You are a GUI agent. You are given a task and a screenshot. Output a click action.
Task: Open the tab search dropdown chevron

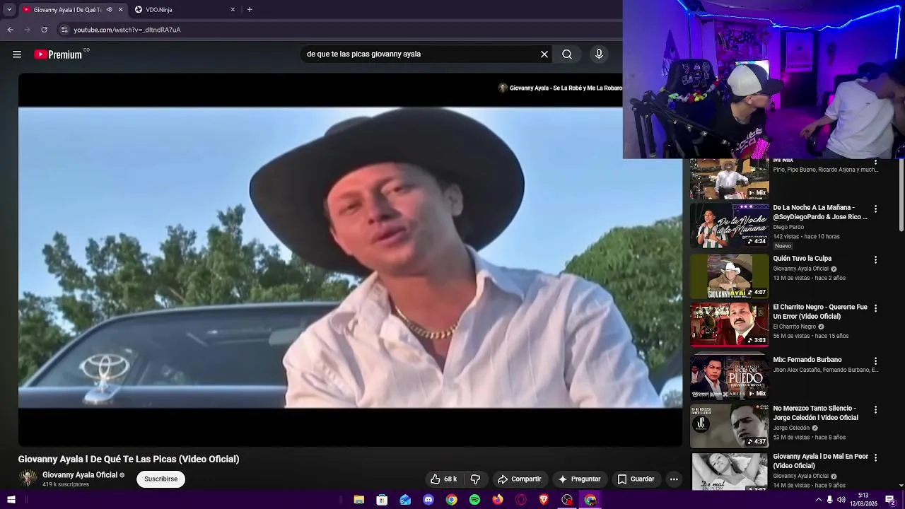pyautogui.click(x=9, y=10)
